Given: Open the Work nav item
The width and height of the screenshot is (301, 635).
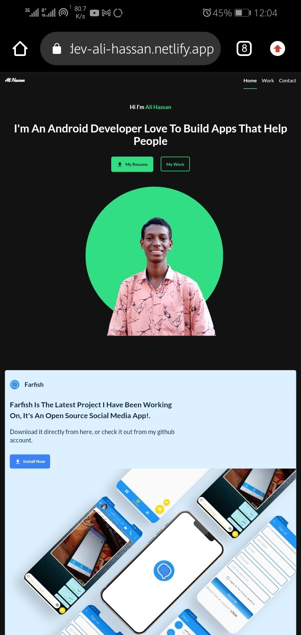Looking at the screenshot, I should tap(268, 81).
